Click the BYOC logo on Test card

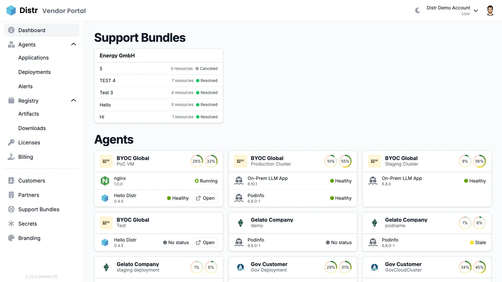(106, 223)
